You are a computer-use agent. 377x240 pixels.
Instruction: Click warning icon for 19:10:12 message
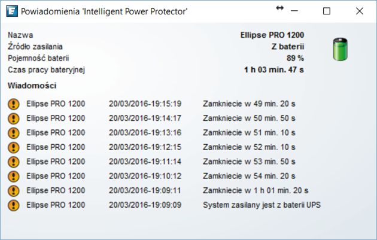pos(13,177)
